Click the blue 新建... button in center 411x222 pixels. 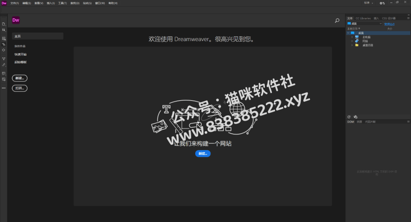pos(203,153)
